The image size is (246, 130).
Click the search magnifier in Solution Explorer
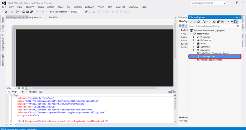(238, 26)
